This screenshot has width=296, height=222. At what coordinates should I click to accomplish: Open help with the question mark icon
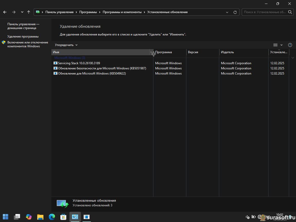coord(290,45)
